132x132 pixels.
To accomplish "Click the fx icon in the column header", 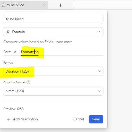I will [3, 5].
